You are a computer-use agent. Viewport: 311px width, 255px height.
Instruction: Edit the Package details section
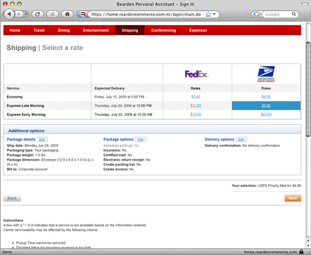coord(42,140)
